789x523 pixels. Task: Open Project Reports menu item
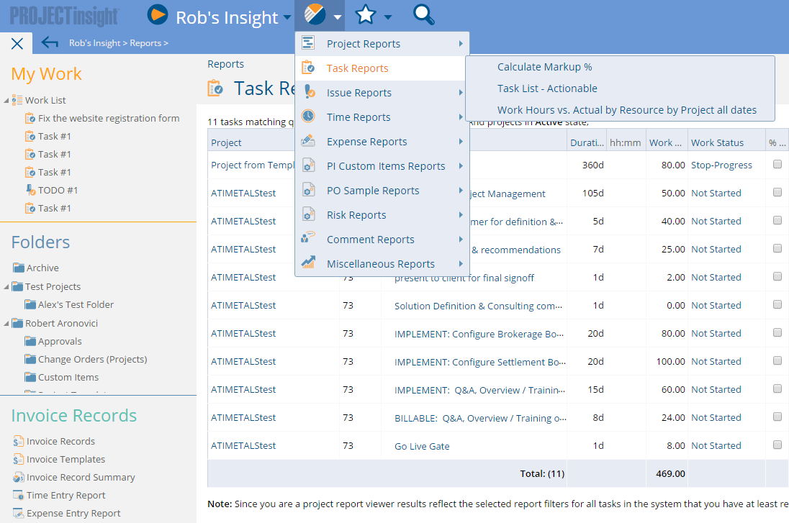tap(382, 44)
